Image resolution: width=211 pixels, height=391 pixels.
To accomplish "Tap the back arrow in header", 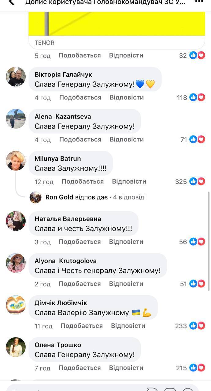I will 11,2.
